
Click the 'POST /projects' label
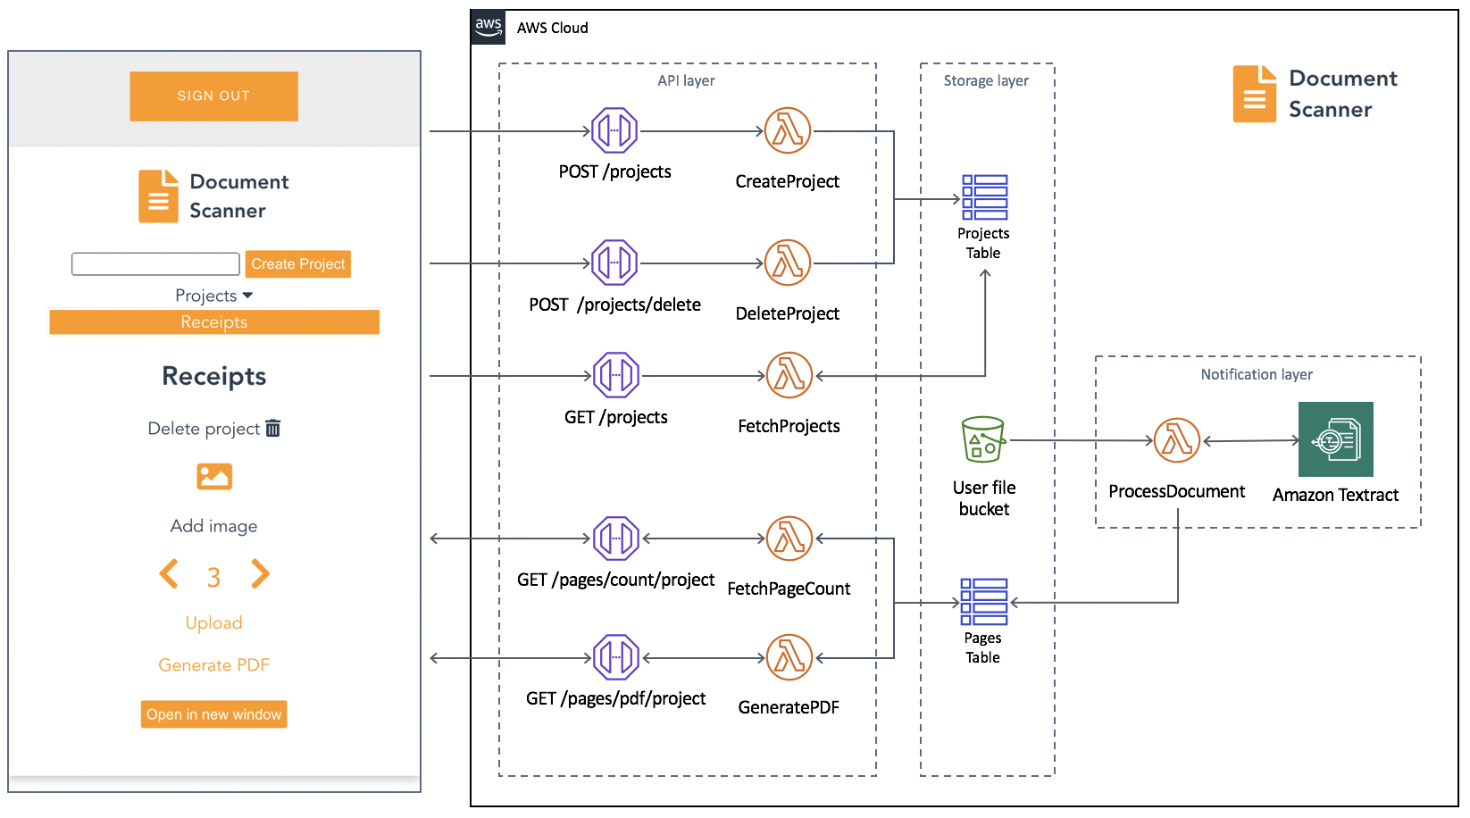tap(615, 171)
